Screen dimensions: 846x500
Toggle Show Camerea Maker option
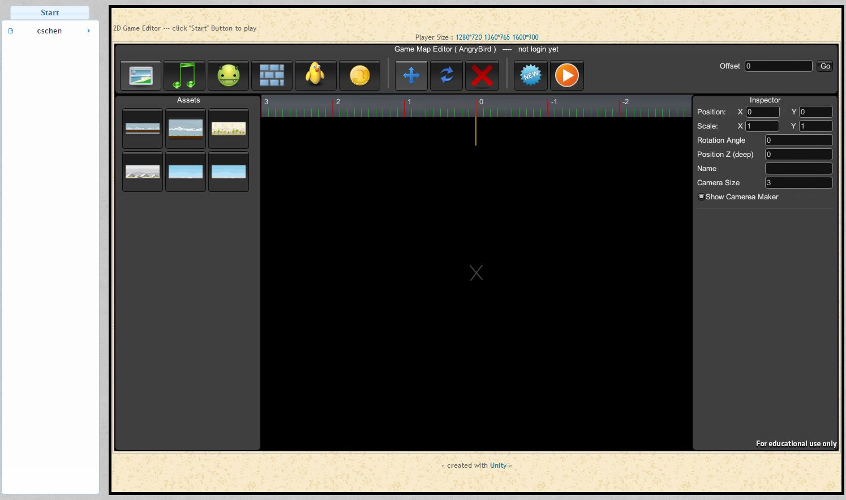(x=701, y=197)
